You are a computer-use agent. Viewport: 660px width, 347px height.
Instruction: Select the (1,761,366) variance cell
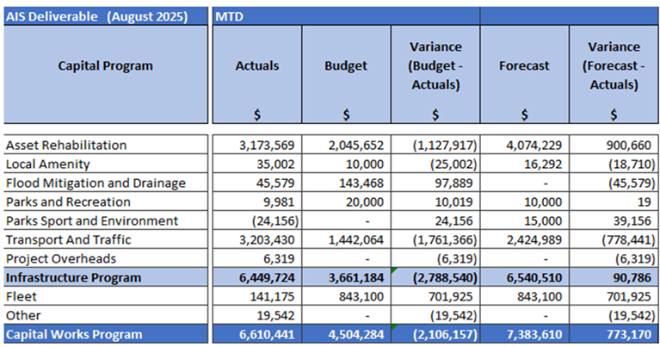click(435, 239)
